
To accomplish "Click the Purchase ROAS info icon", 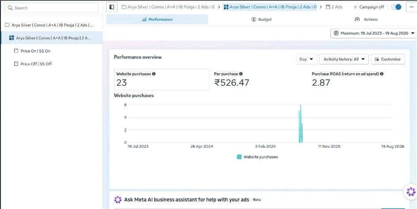I will point(382,74).
